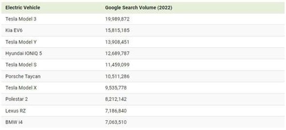Click the value 15,815,185

point(117,31)
